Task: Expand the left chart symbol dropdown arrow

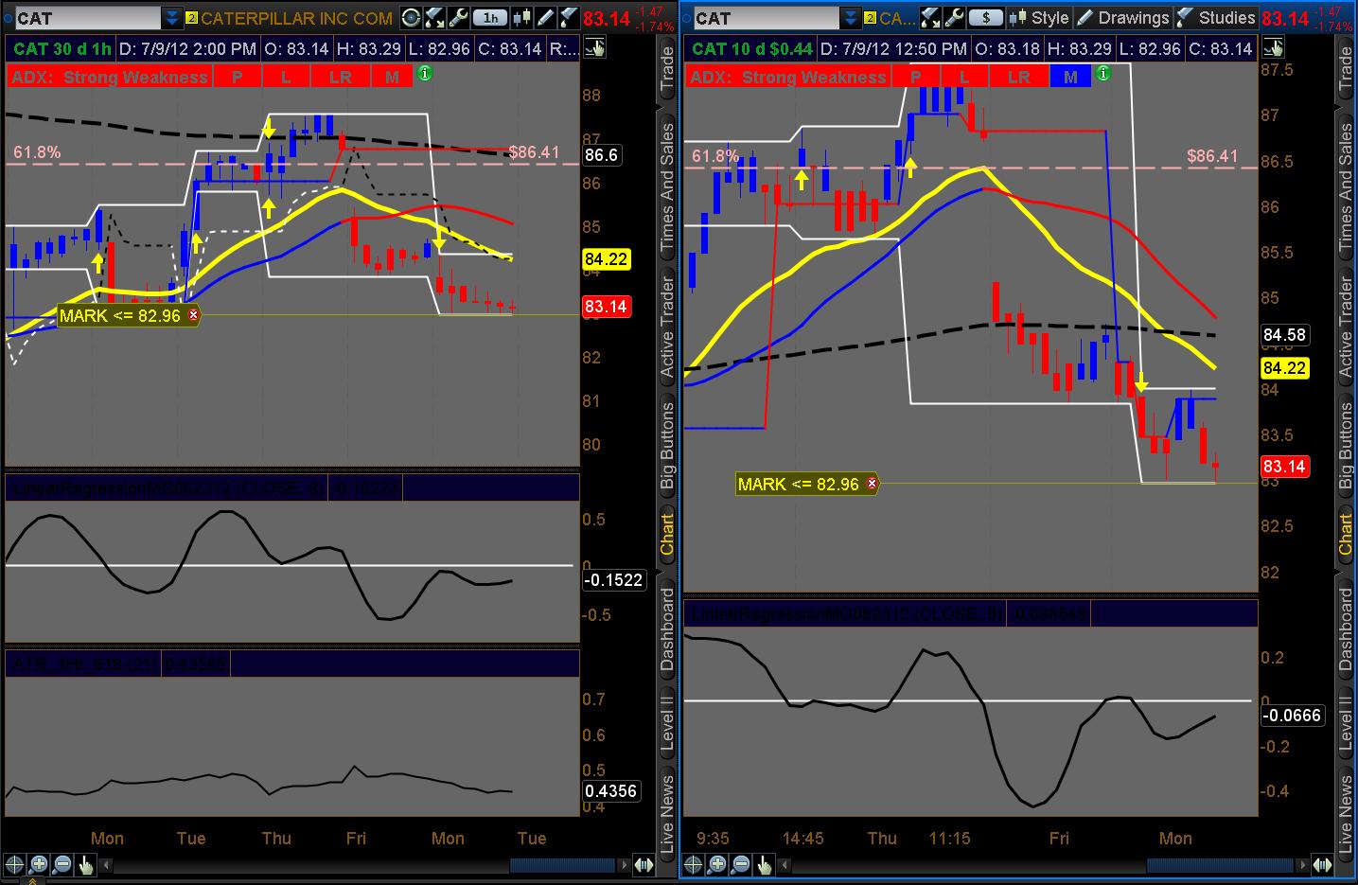Action: click(171, 18)
